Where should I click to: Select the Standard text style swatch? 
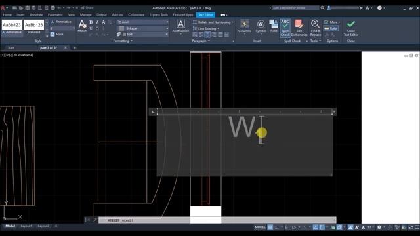click(x=34, y=27)
